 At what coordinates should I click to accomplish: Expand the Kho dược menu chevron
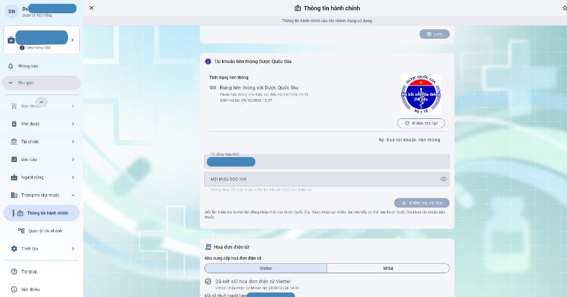click(x=73, y=124)
